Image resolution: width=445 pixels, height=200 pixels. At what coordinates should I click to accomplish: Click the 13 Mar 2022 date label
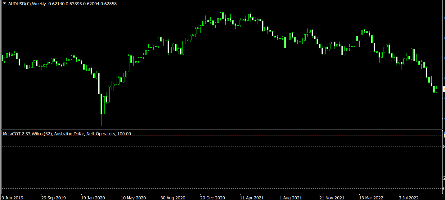[x=371, y=198]
